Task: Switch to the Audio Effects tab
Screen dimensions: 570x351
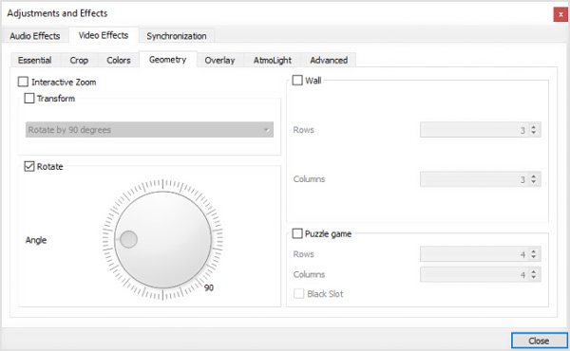Action: (x=35, y=36)
